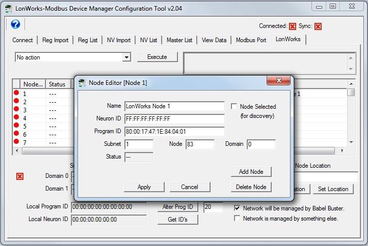Screen dimensions: 368x246
Task: Click the Node Editor title bar icon
Action: click(x=82, y=82)
